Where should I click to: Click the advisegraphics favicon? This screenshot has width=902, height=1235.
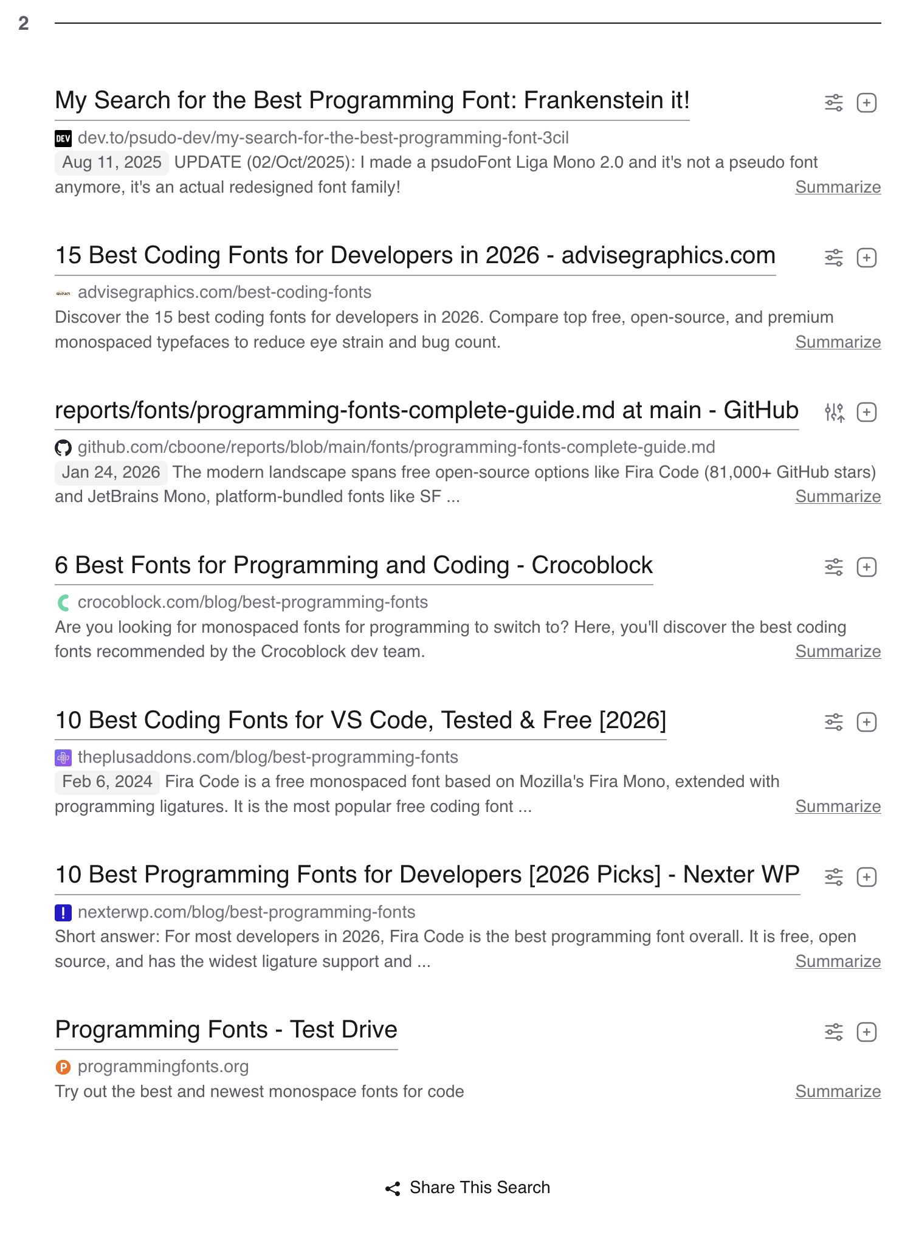(x=63, y=293)
